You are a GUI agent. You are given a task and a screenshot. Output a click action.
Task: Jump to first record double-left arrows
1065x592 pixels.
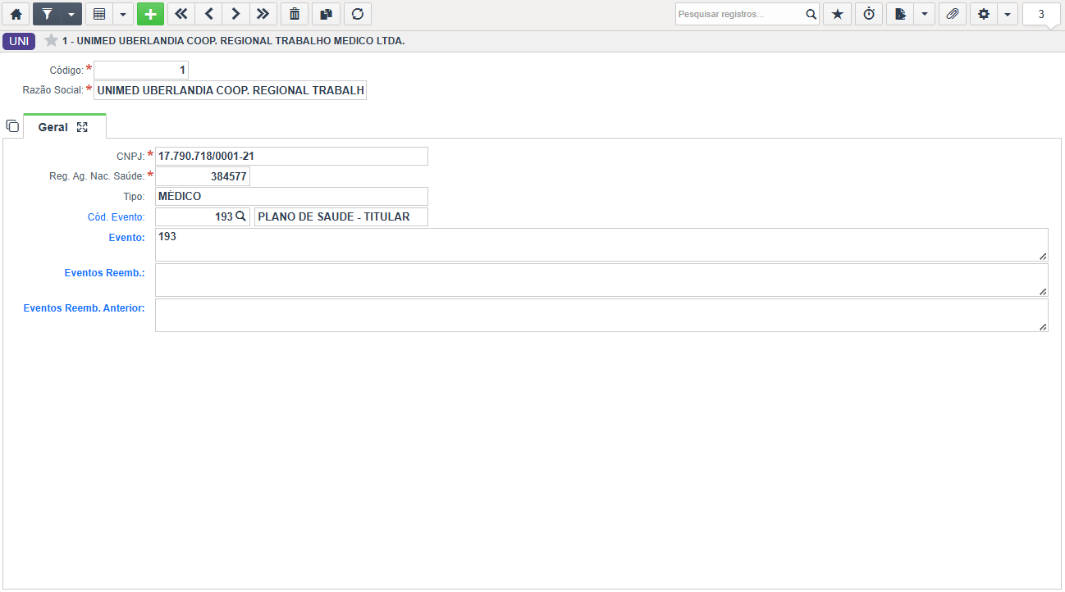[181, 14]
